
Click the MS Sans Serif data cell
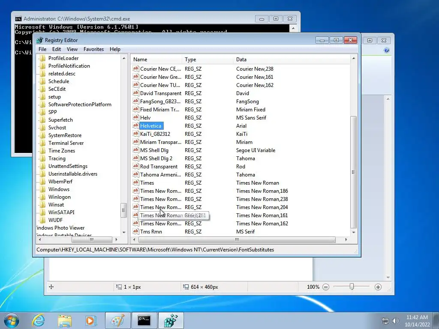[251, 118]
